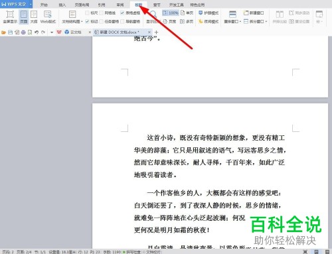Open the Special Features (特色应用) ribbon tab

tap(197, 5)
